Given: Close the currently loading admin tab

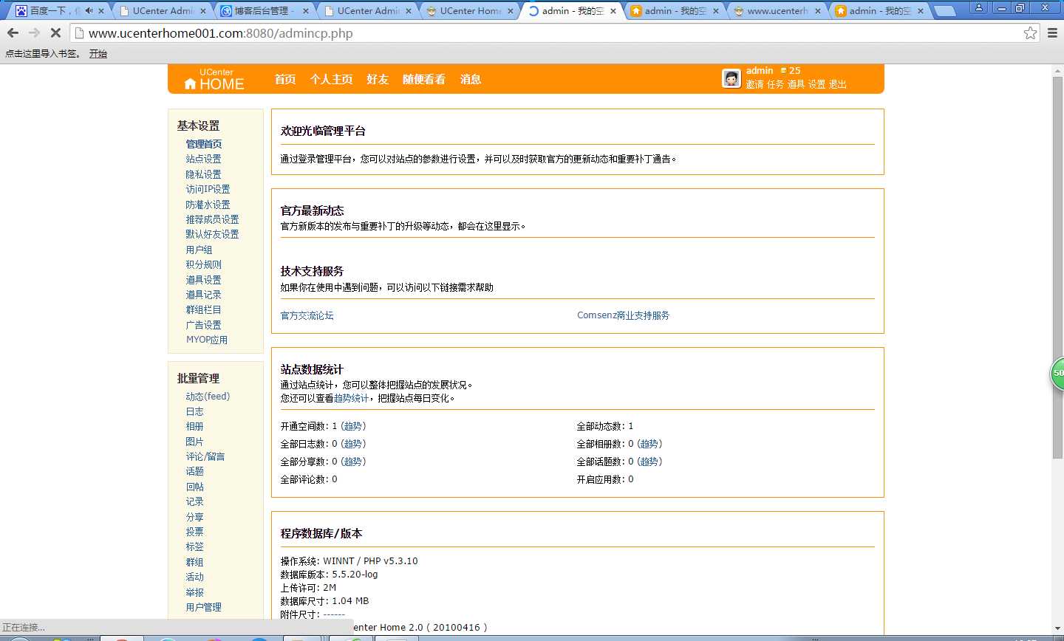Looking at the screenshot, I should [613, 11].
